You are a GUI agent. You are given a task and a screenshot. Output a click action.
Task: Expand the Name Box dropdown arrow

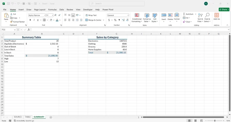point(15,30)
